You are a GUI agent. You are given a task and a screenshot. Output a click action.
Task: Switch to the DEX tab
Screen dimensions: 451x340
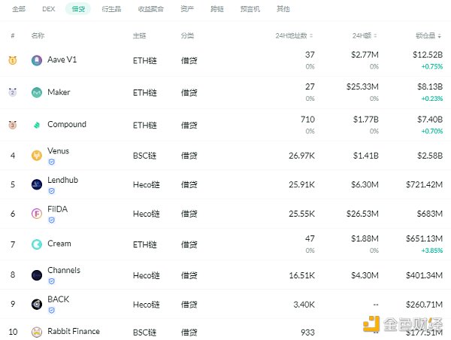(x=49, y=9)
